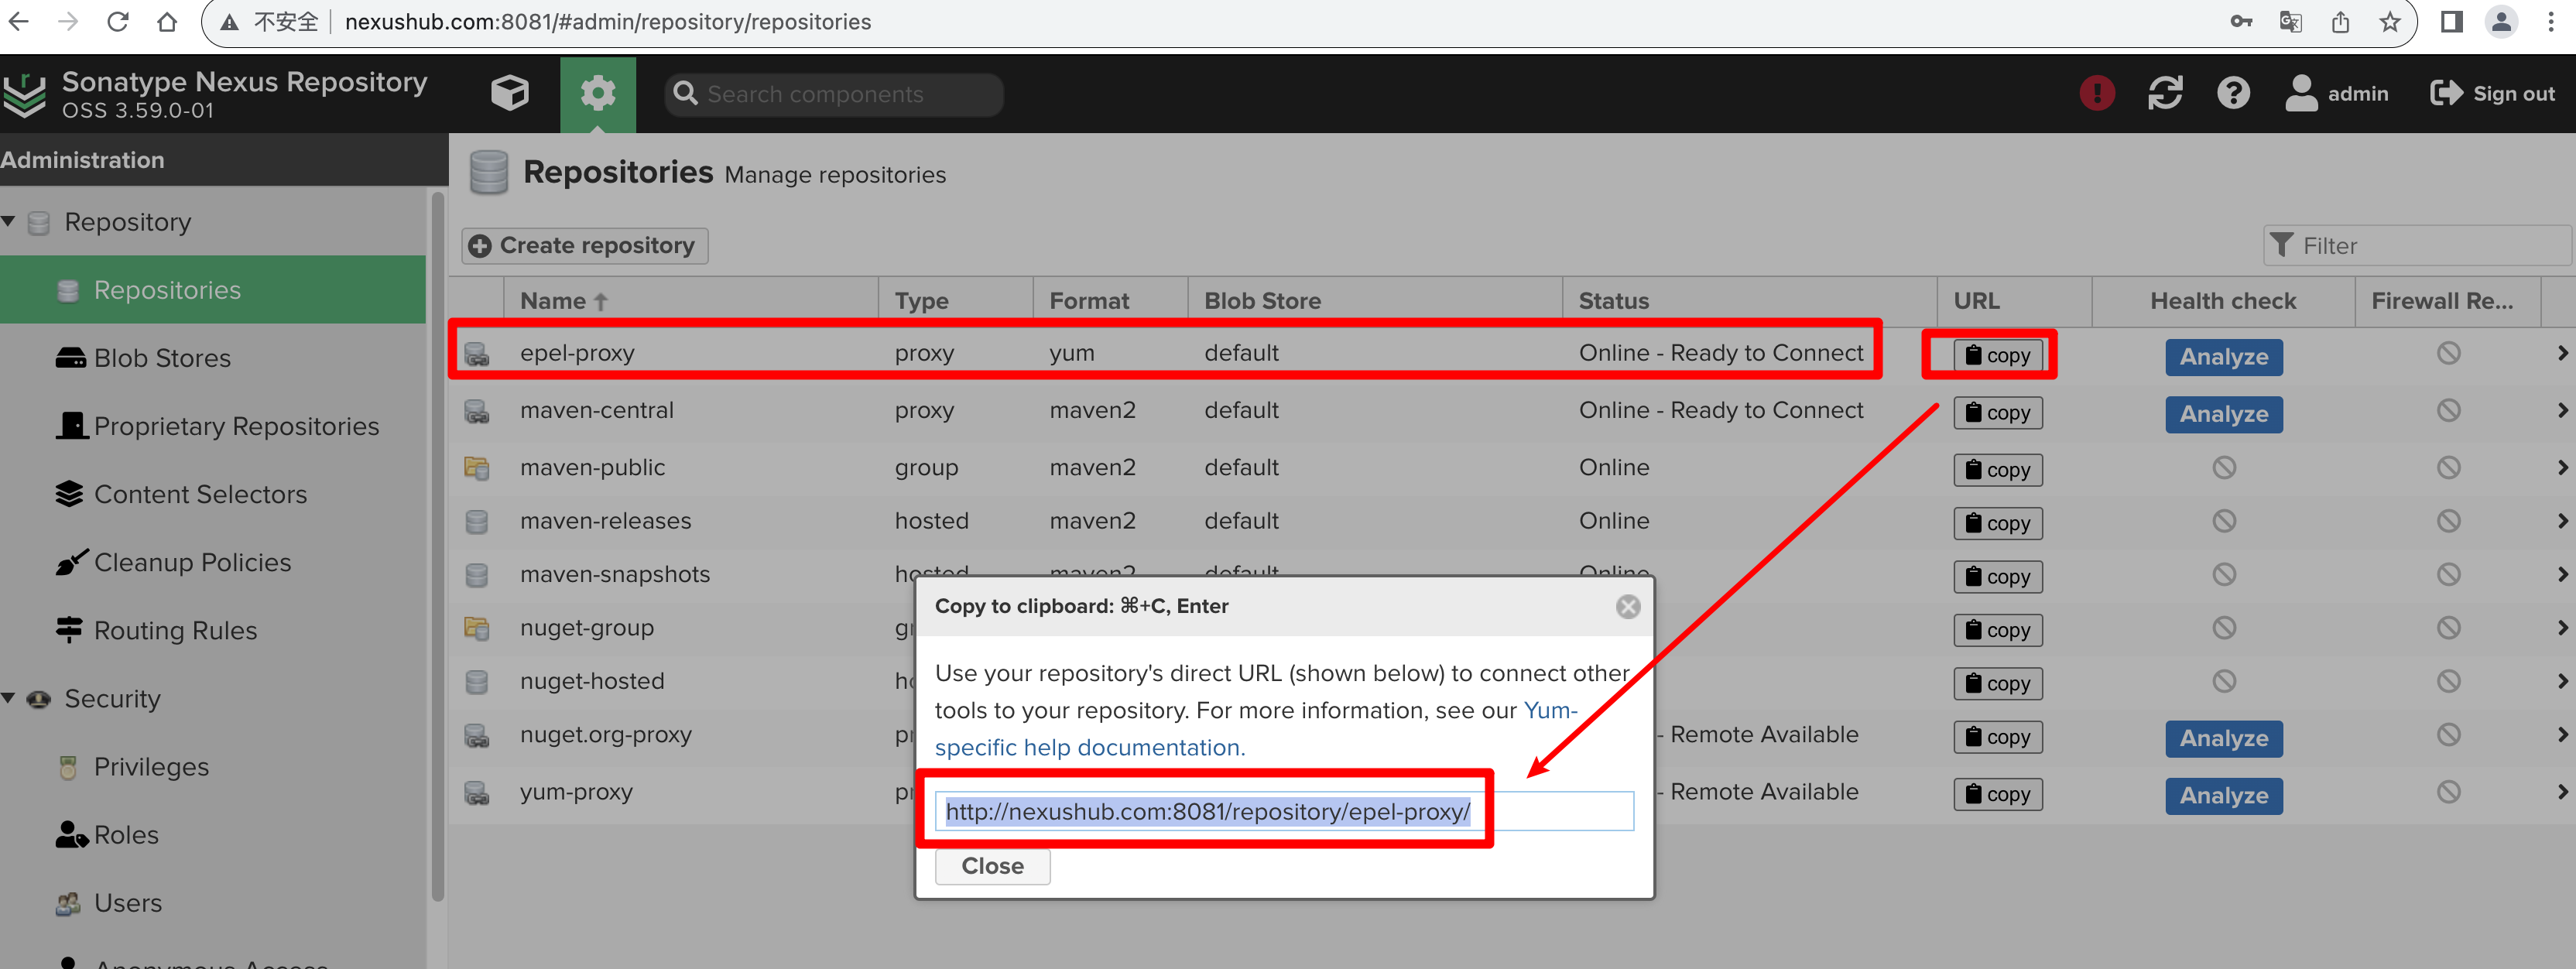This screenshot has width=2576, height=969.
Task: Click the maven-central repository name
Action: [x=596, y=410]
